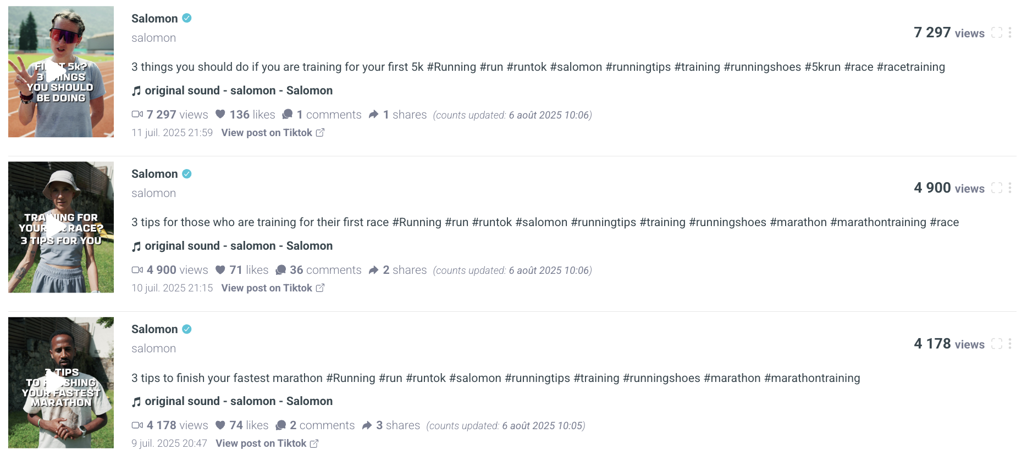The image size is (1027, 461).
Task: Click the 3 shares count
Action: pos(398,425)
